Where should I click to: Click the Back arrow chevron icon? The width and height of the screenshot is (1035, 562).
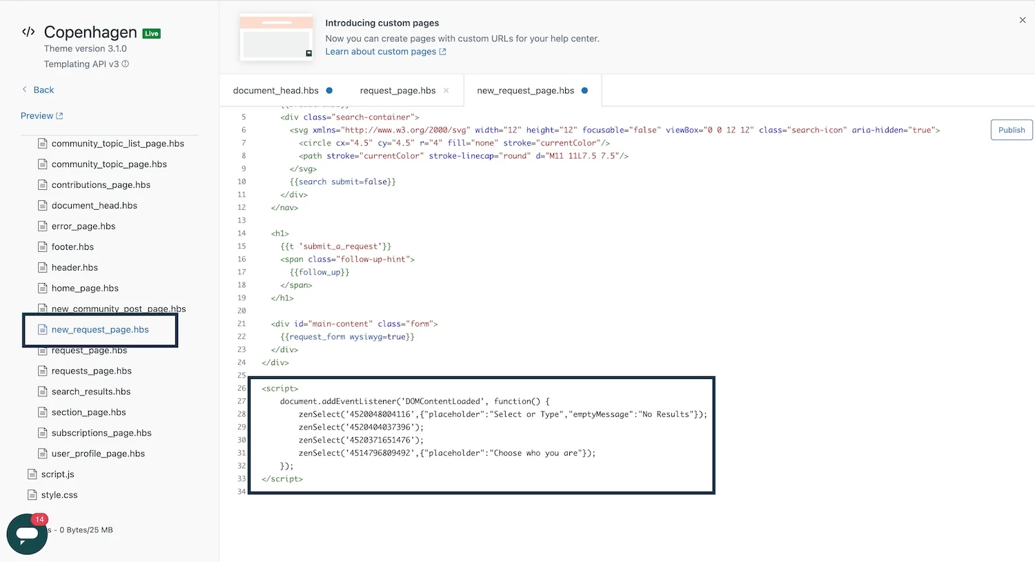pos(25,90)
